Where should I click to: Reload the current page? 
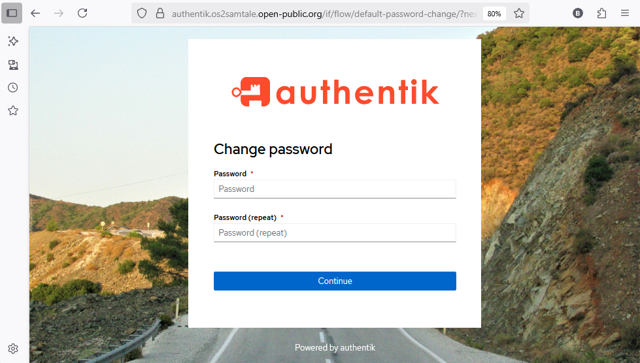[x=82, y=14]
